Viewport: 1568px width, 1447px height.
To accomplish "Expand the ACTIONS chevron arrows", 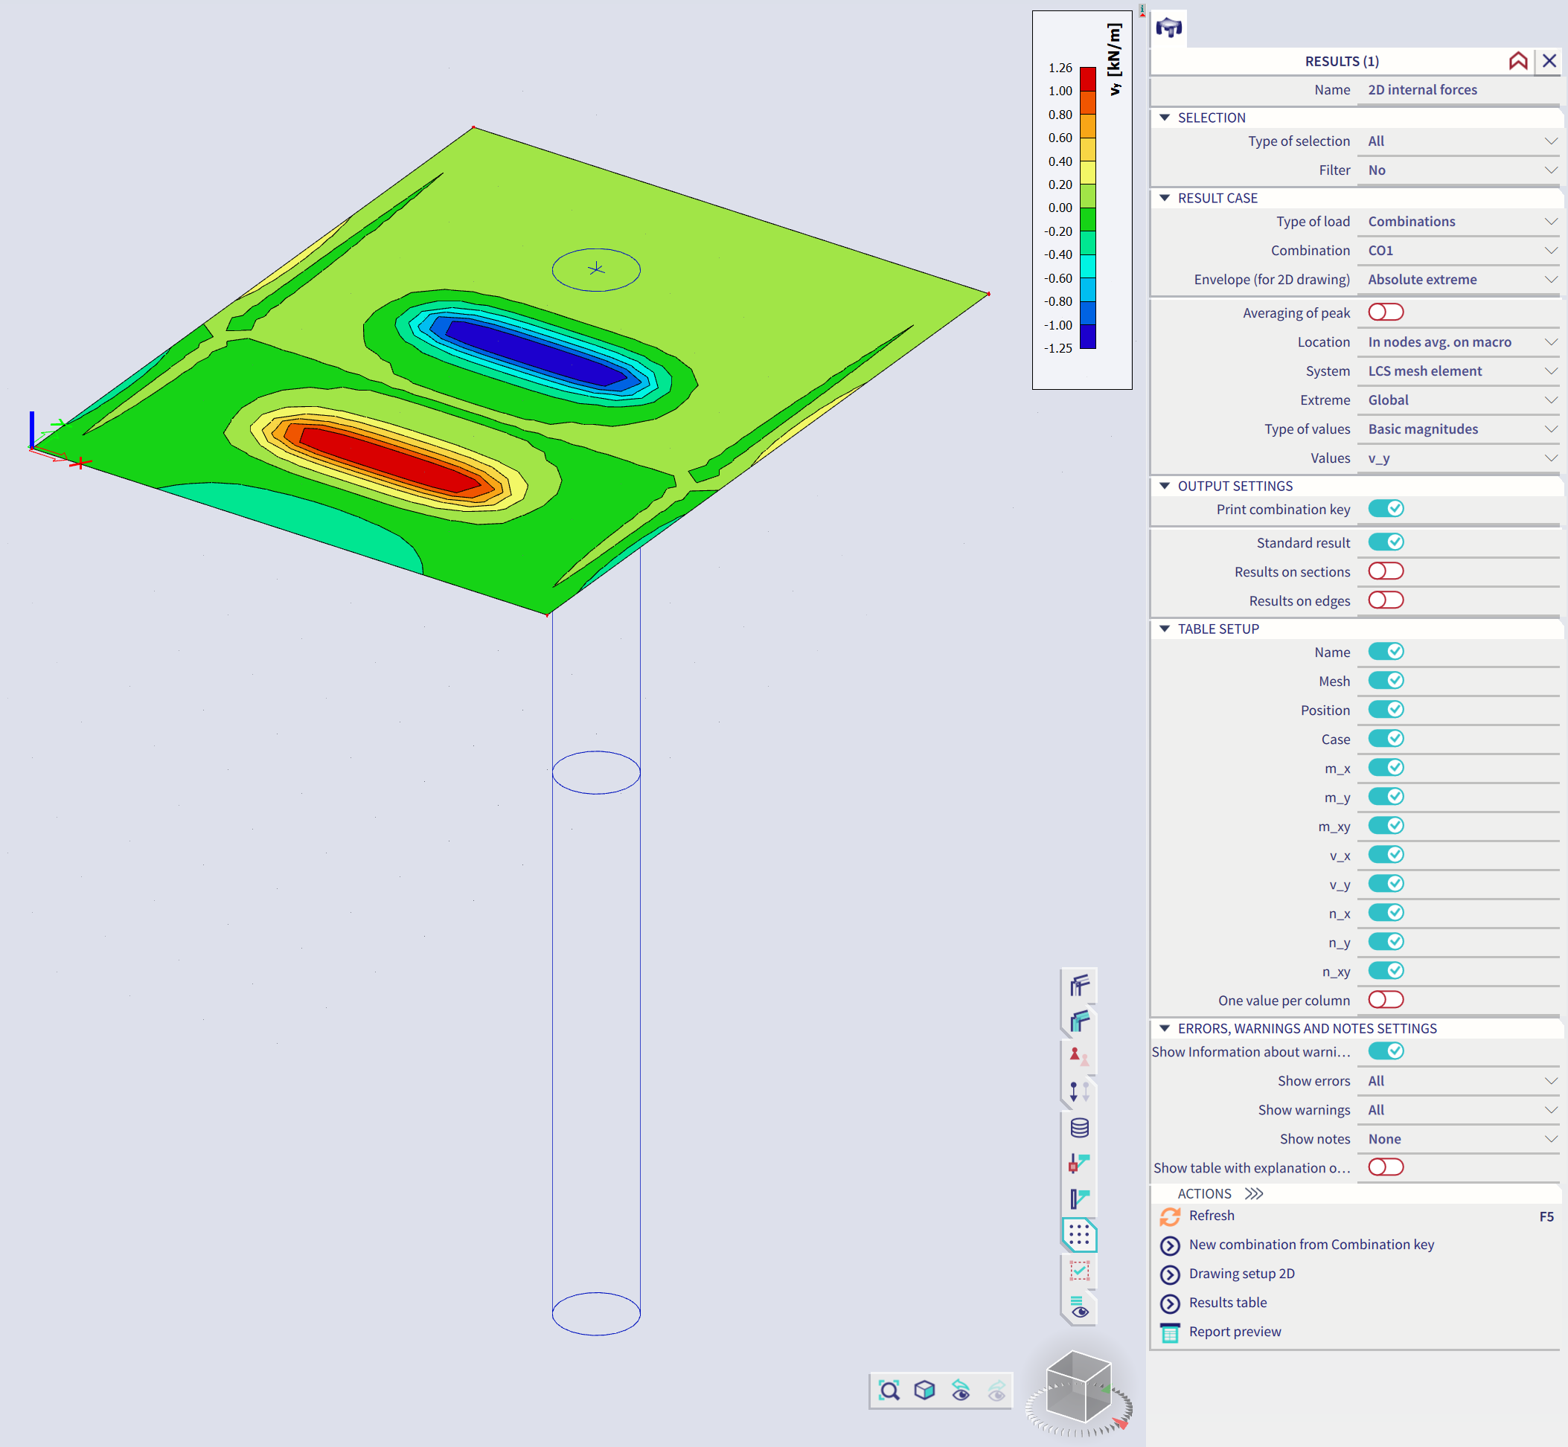I will pyautogui.click(x=1254, y=1193).
